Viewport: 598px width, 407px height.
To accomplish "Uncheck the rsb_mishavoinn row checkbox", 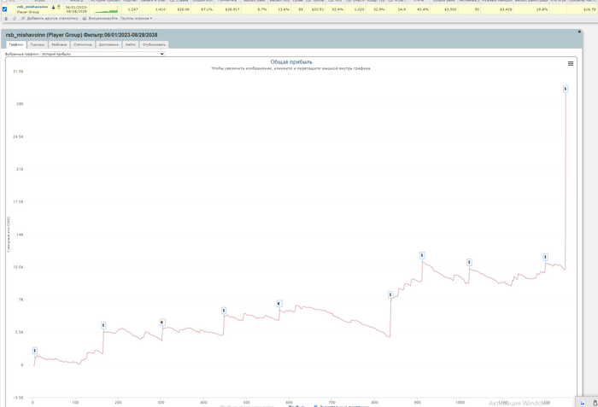I will point(4,8).
